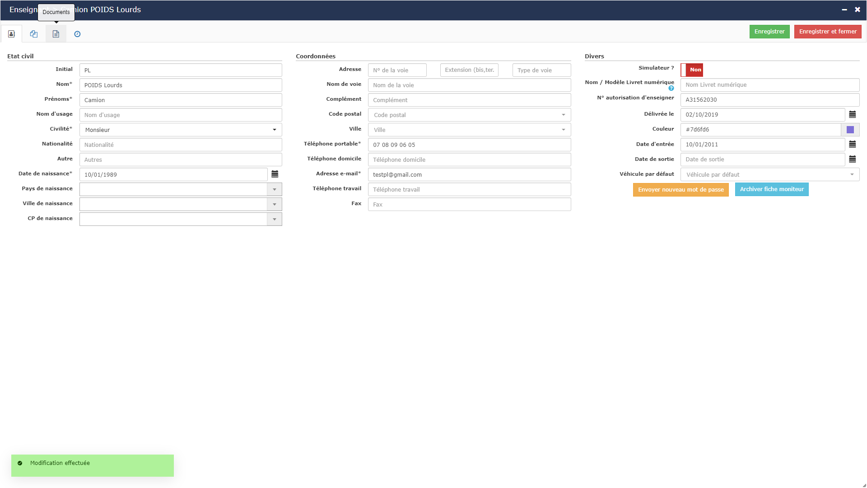This screenshot has height=488, width=867.
Task: Click the Complément input field
Action: coord(469,100)
